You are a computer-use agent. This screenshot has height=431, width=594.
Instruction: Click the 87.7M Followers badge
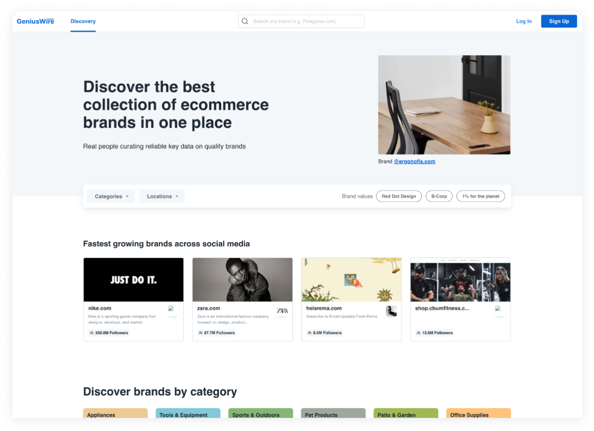[216, 333]
